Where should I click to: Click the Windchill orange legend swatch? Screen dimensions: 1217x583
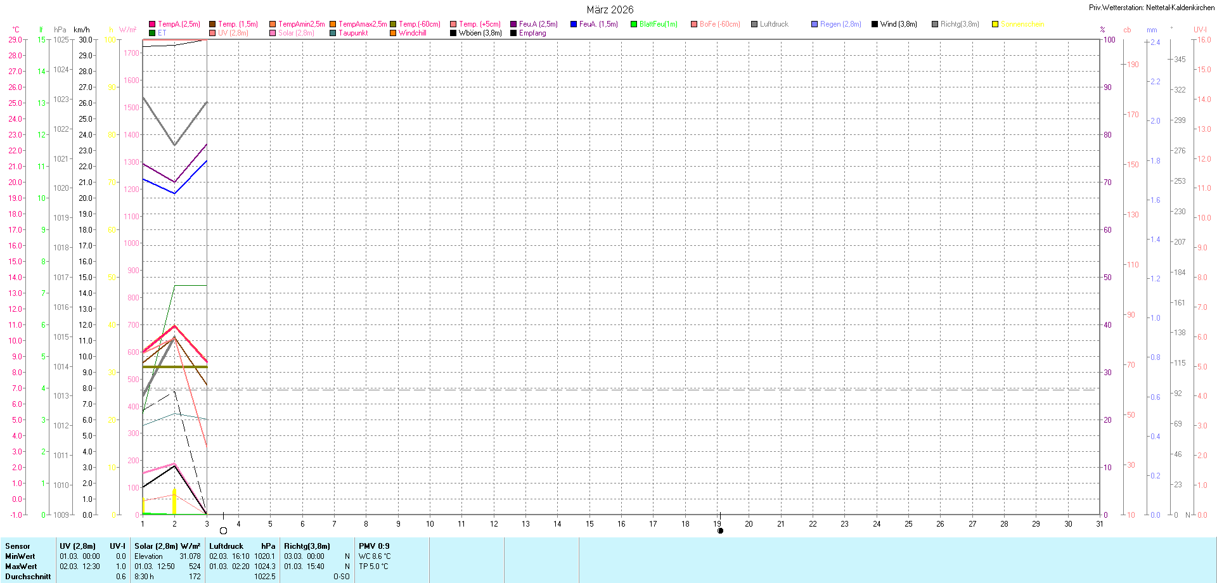tap(393, 33)
